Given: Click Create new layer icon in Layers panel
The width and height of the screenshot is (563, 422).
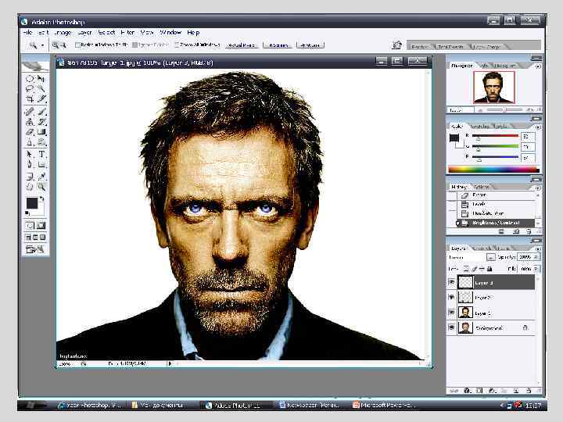Looking at the screenshot, I should (x=516, y=391).
